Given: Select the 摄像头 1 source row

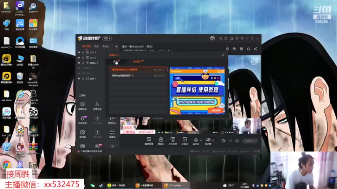Looking at the screenshot, I should [x=91, y=63].
